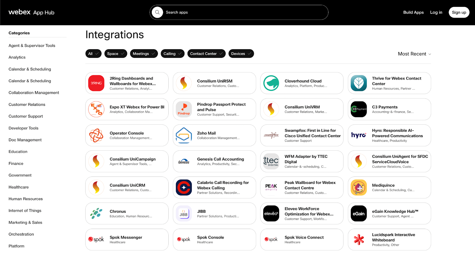The height and width of the screenshot is (253, 475).
Task: Select the Platform category
Action: click(17, 246)
